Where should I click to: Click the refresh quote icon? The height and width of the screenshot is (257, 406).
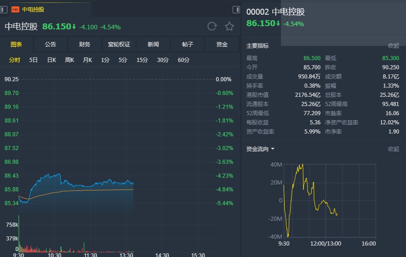212,26
